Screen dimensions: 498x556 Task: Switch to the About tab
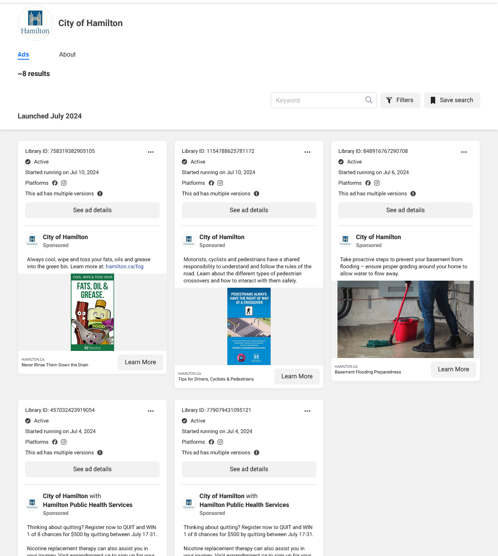point(67,54)
